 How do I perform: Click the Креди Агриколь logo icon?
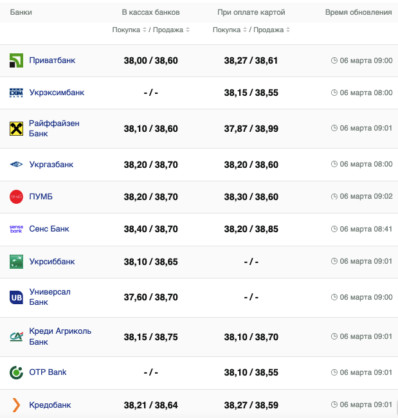(16, 336)
